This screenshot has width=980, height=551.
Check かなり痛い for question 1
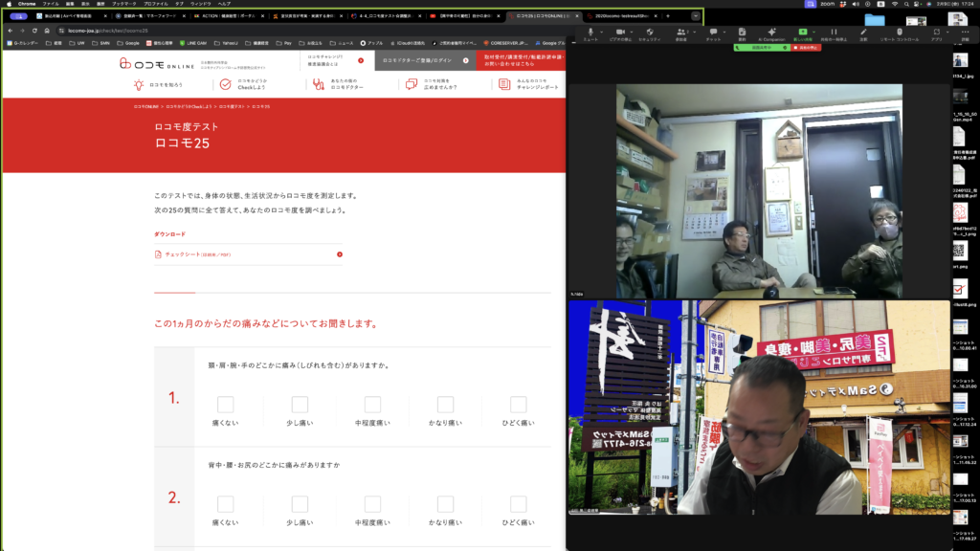point(445,405)
